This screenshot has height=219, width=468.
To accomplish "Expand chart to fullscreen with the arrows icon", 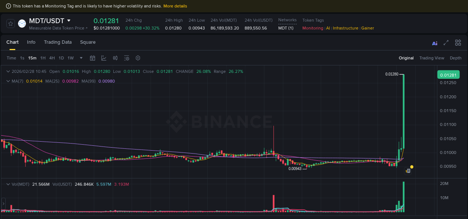I will (446, 43).
